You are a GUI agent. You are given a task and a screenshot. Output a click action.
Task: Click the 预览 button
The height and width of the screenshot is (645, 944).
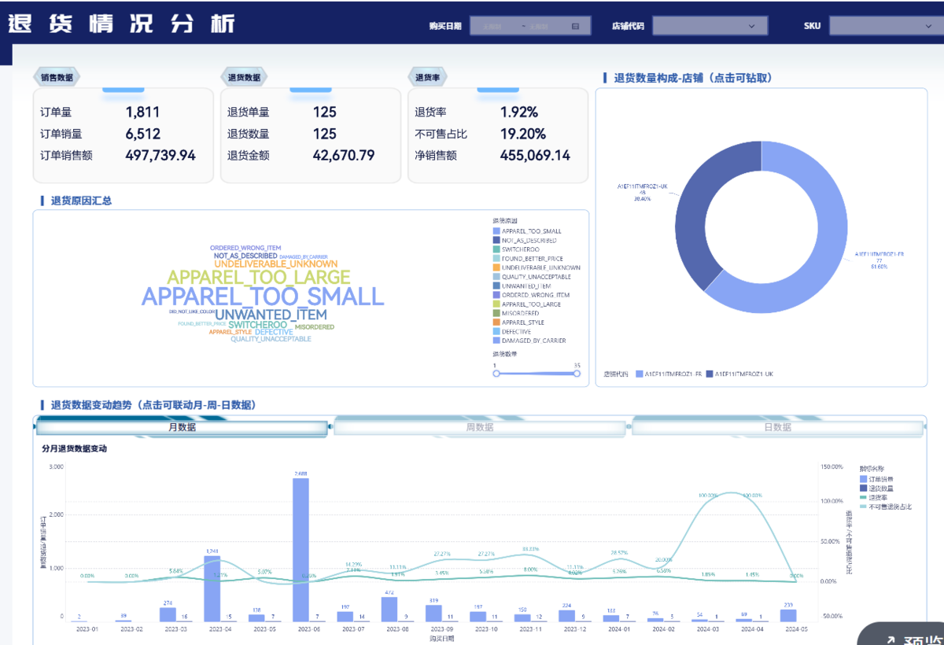[900, 634]
